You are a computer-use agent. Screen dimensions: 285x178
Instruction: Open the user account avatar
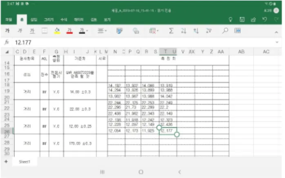[x=276, y=11]
